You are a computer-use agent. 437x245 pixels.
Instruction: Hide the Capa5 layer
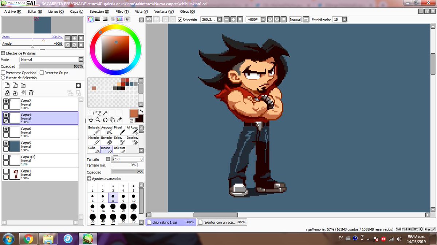(x=6, y=143)
